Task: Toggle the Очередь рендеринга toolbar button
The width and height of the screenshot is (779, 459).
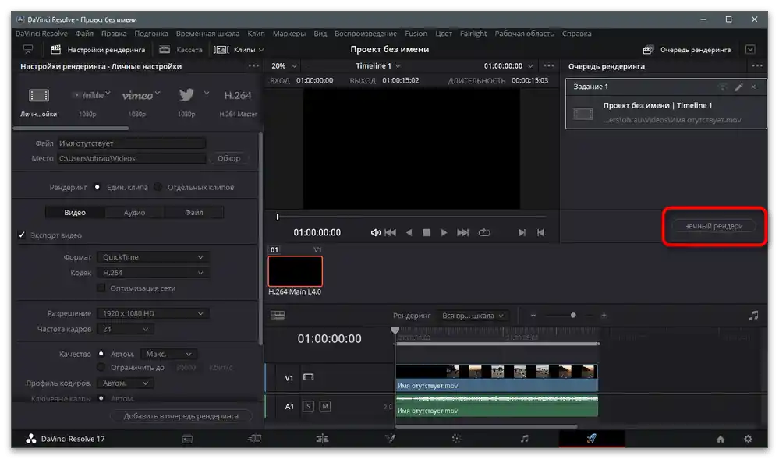Action: (686, 50)
